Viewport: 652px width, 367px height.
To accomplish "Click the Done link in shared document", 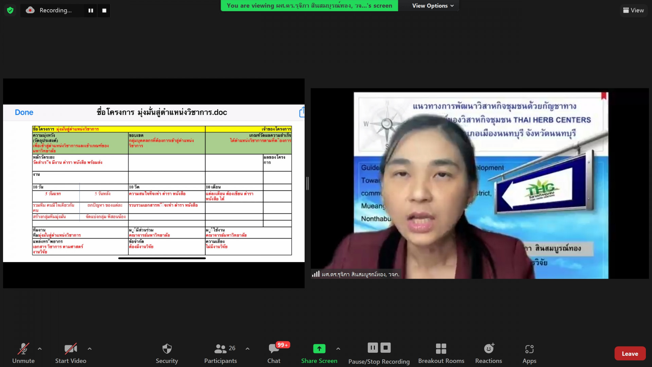I will tap(24, 112).
